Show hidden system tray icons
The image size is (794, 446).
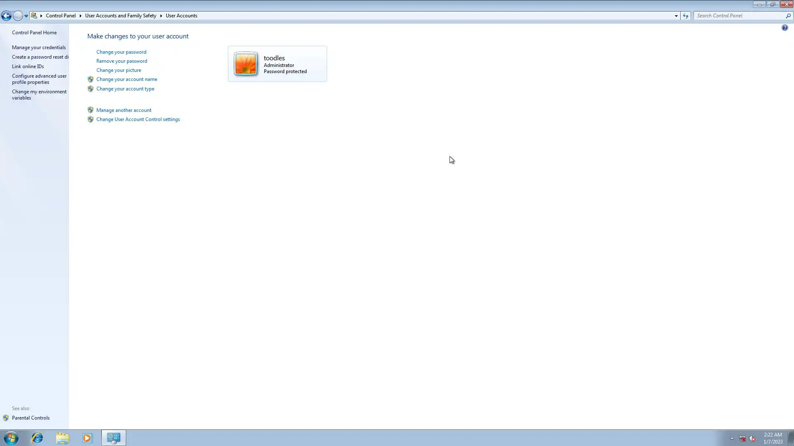tap(732, 438)
